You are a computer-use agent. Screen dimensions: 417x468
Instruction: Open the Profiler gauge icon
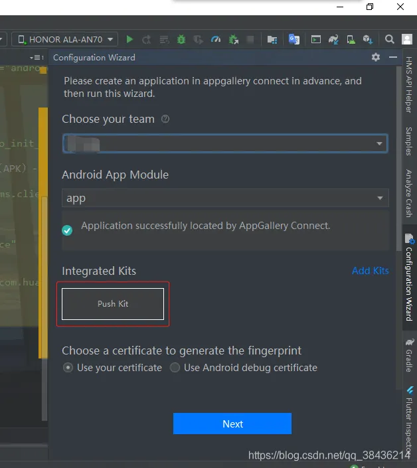tap(216, 39)
